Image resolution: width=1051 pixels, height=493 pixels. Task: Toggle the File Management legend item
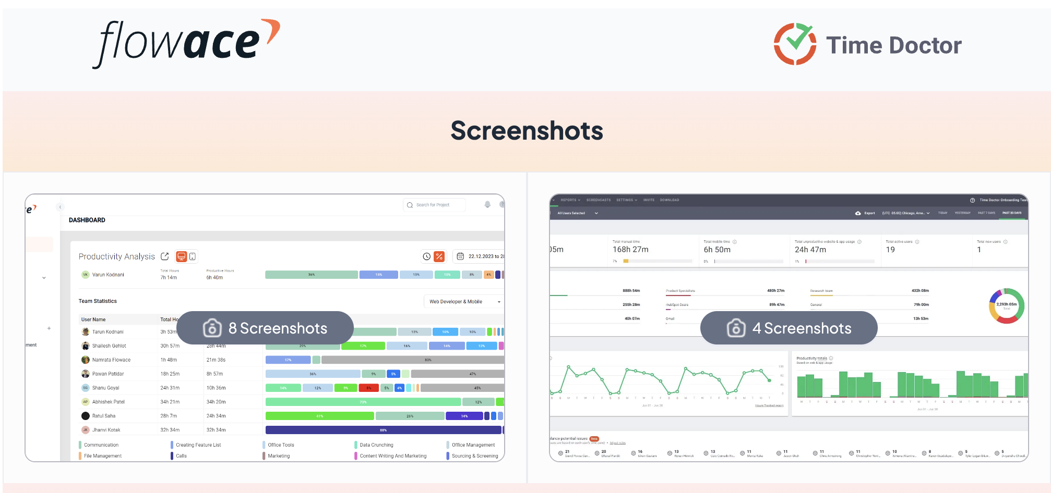100,456
